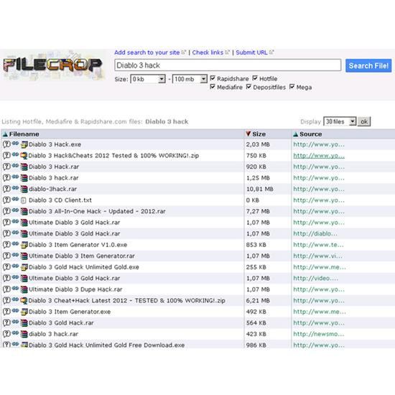Click filename Diablo 3 Gold Hack Unlimited Gold Free Download.exe
The height and width of the screenshot is (395, 395).
pyautogui.click(x=107, y=345)
